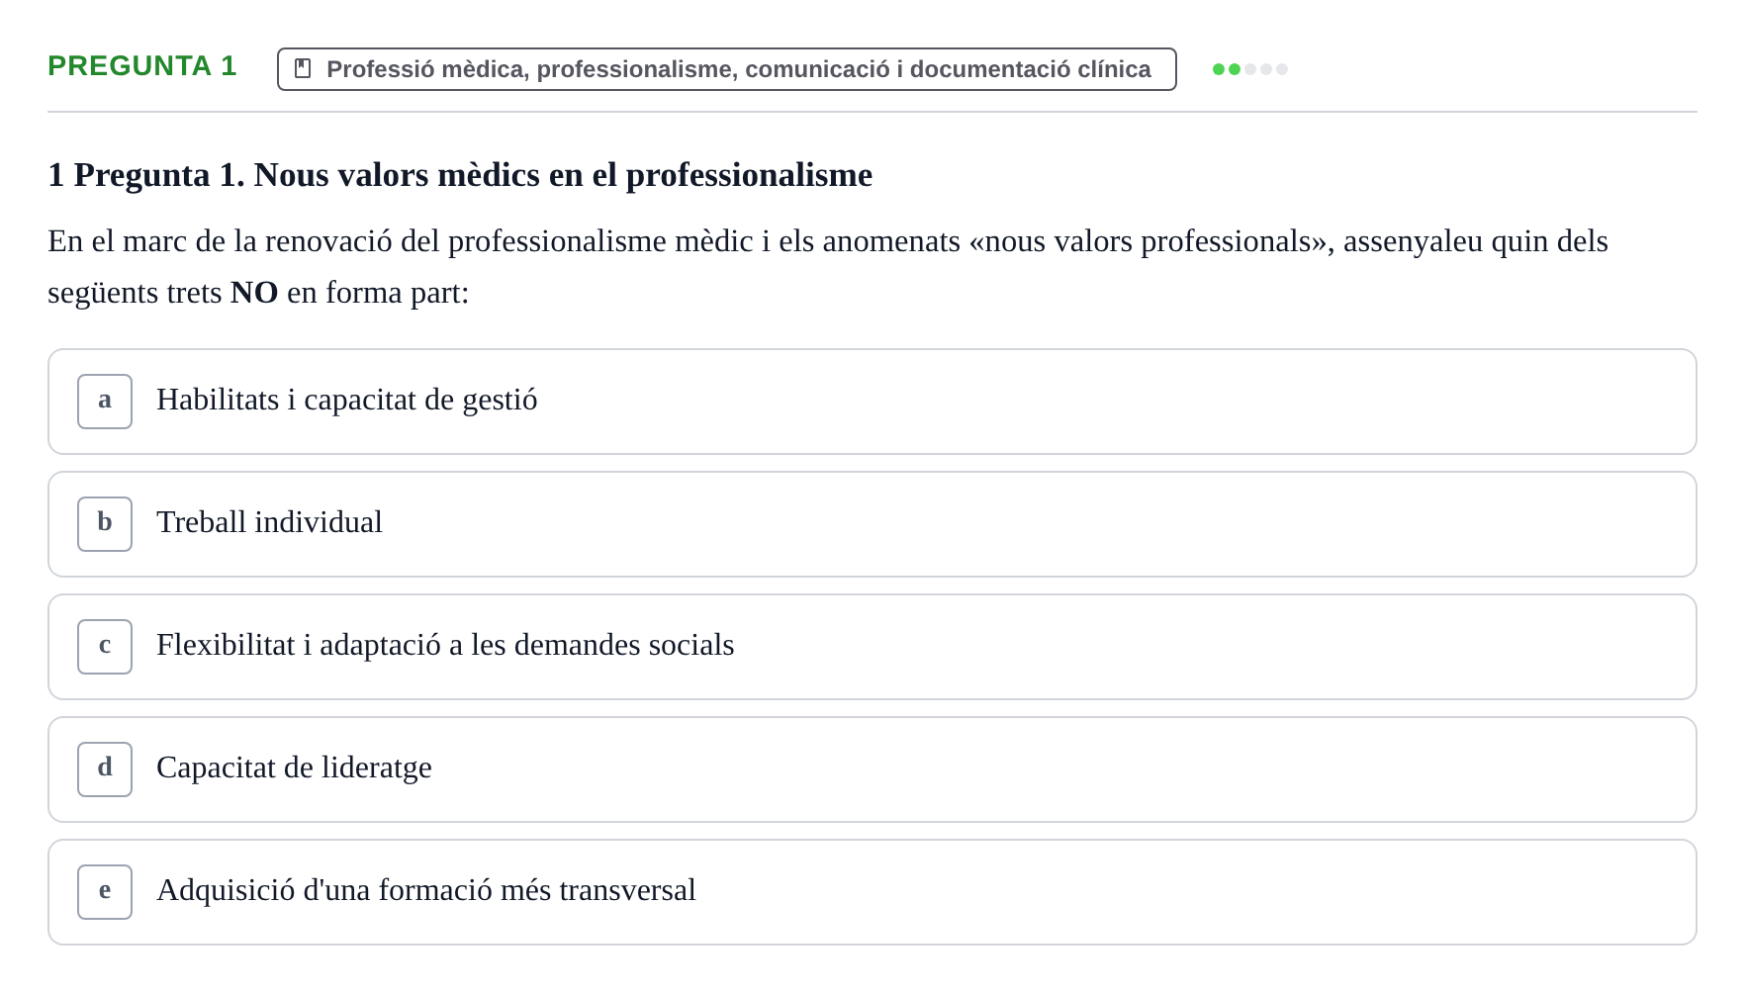Select option letter box 'e'
Image resolution: width=1745 pixels, height=993 pixels.
coord(105,892)
